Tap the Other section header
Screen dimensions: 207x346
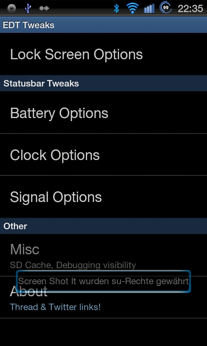click(103, 226)
